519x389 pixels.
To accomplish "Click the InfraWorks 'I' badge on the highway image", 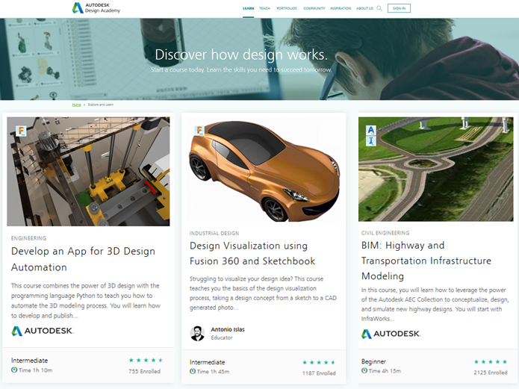I will pos(371,141).
